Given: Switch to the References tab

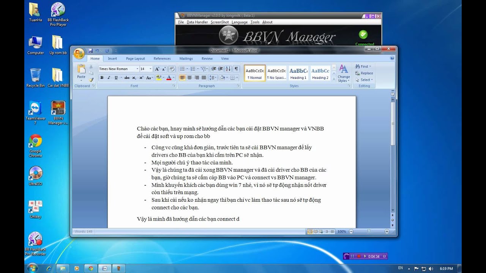Looking at the screenshot, I should (162, 59).
